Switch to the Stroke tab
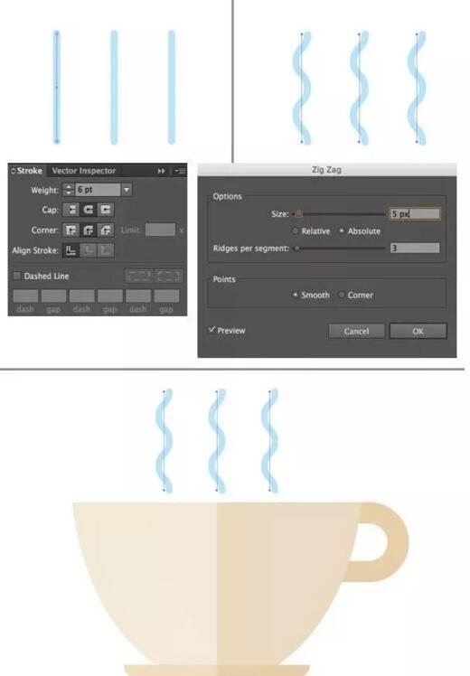The image size is (470, 676). click(x=27, y=171)
